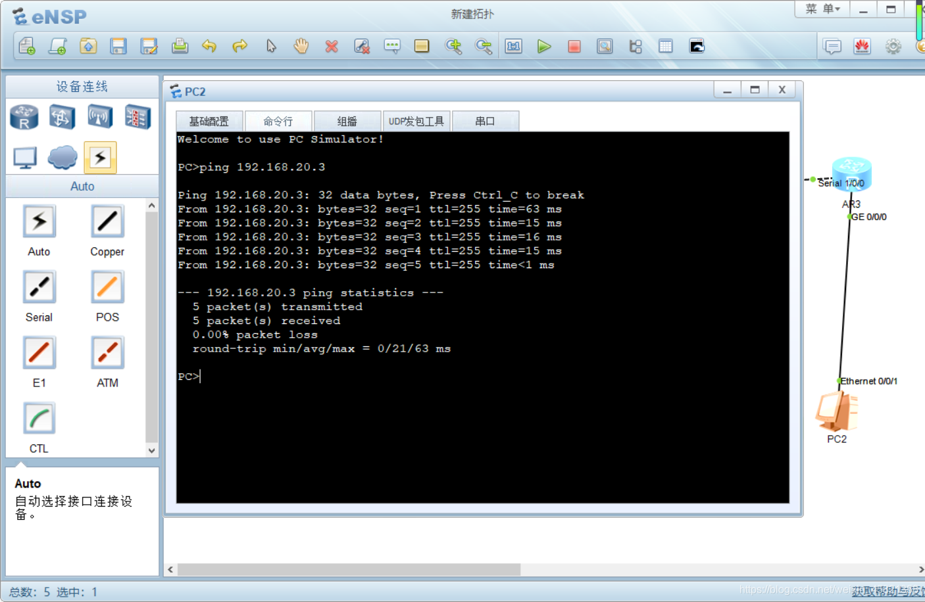
Task: Redo the last undone action
Action: click(x=239, y=46)
